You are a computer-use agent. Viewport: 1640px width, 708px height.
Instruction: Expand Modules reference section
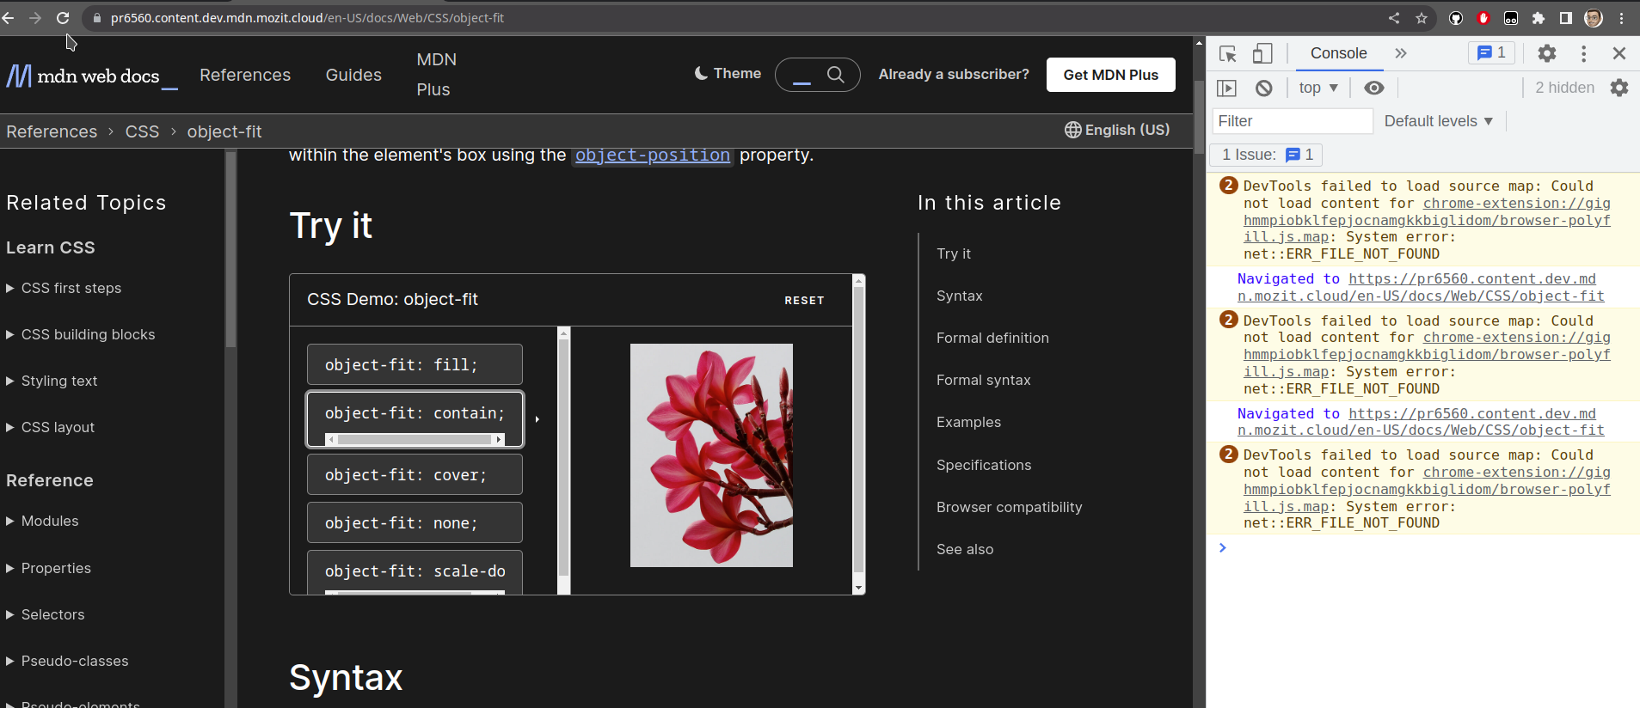click(x=42, y=521)
